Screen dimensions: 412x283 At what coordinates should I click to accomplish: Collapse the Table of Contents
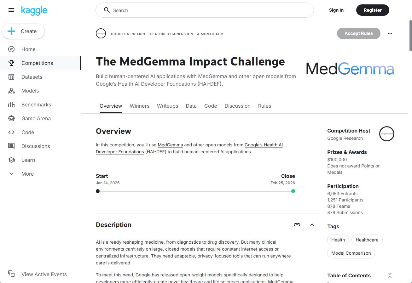point(390,275)
